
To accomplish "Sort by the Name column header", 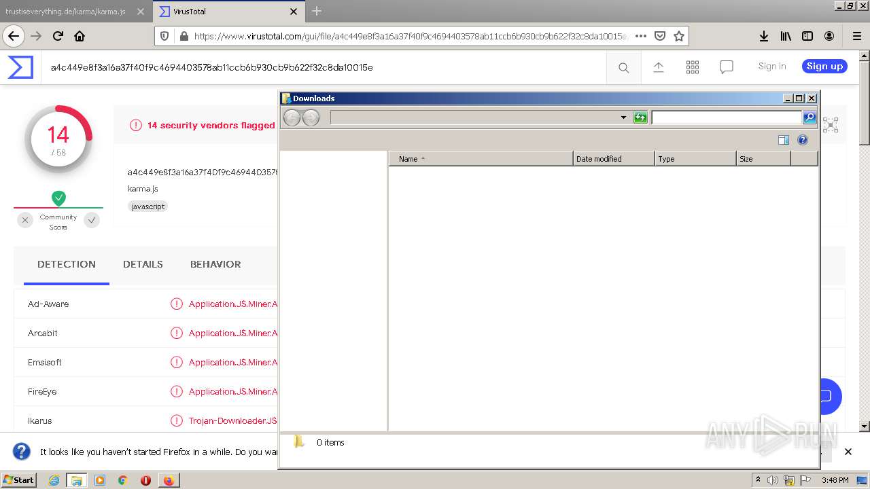I will tap(481, 159).
